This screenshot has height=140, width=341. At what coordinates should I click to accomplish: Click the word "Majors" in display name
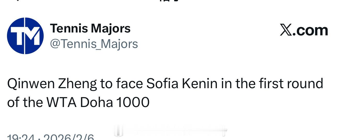111,28
